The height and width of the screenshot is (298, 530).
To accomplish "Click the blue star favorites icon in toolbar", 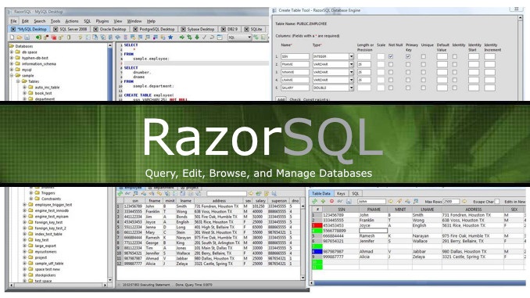I will point(170,38).
